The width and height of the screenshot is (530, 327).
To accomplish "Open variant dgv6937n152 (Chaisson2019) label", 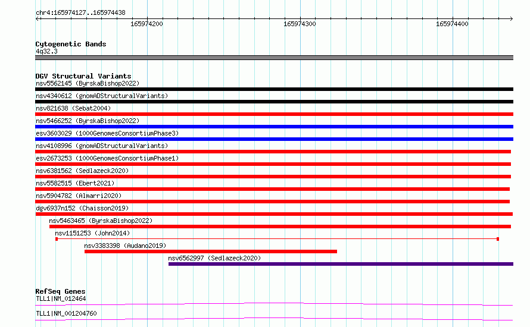I will 82,208.
